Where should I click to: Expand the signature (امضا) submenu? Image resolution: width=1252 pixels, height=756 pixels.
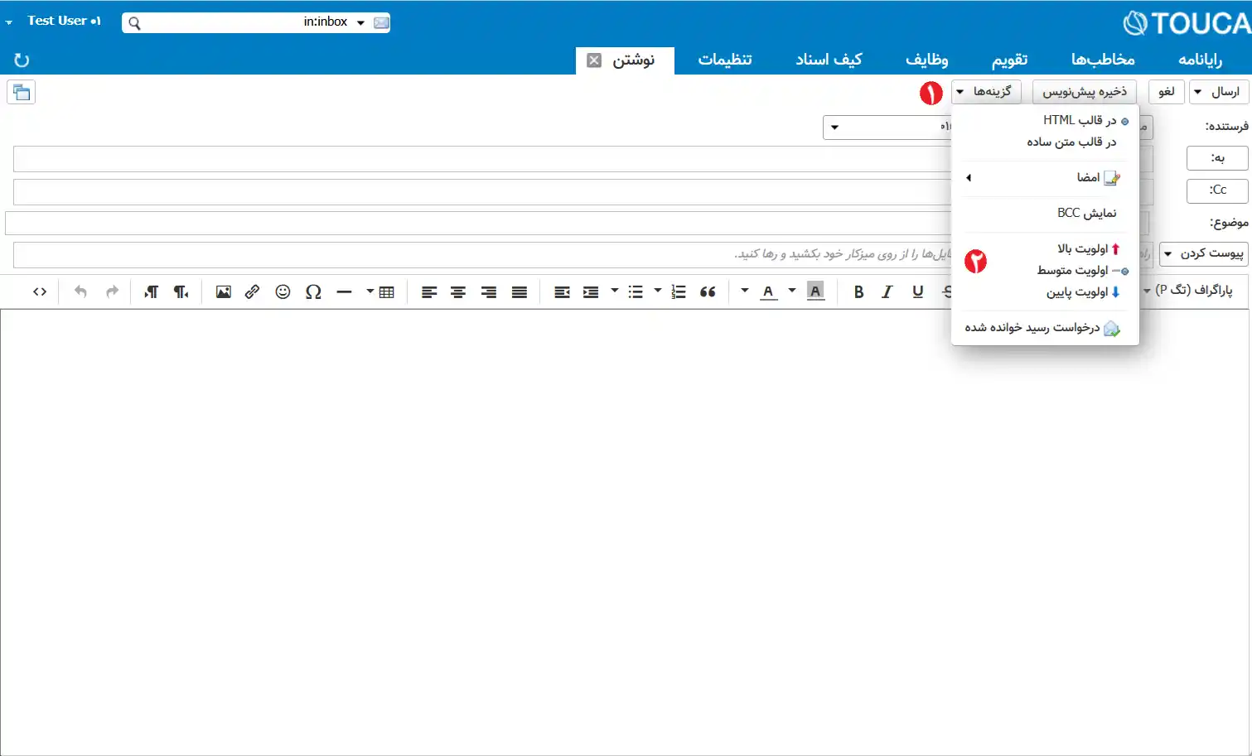coord(1045,177)
